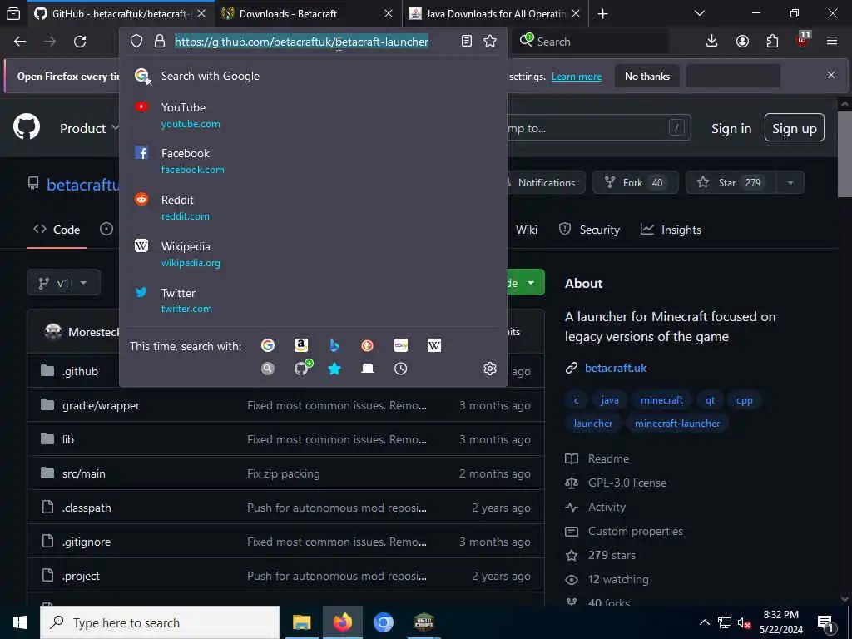Click GitHub Sign up button

(x=795, y=128)
